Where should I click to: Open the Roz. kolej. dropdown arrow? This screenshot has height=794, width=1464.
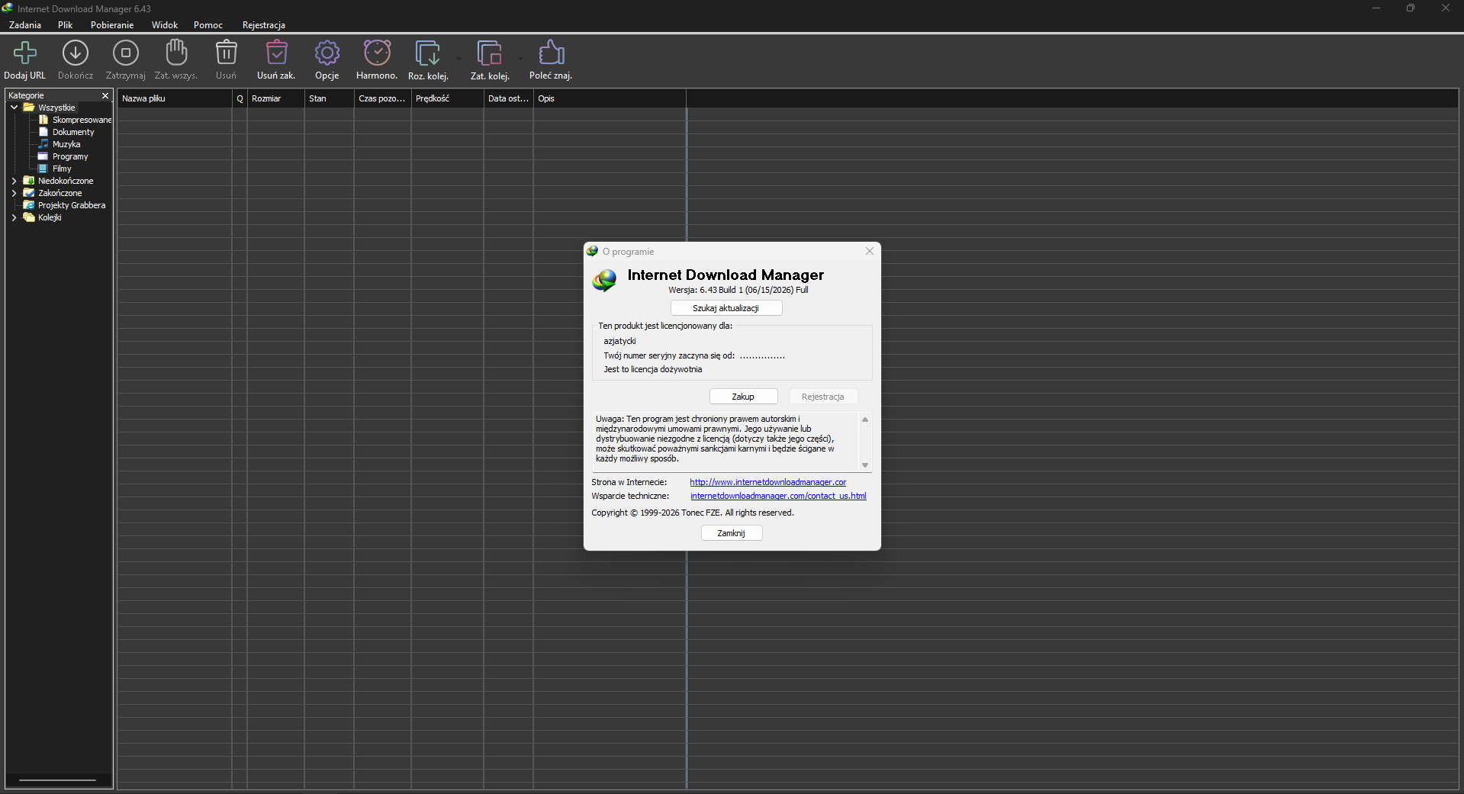coord(459,58)
